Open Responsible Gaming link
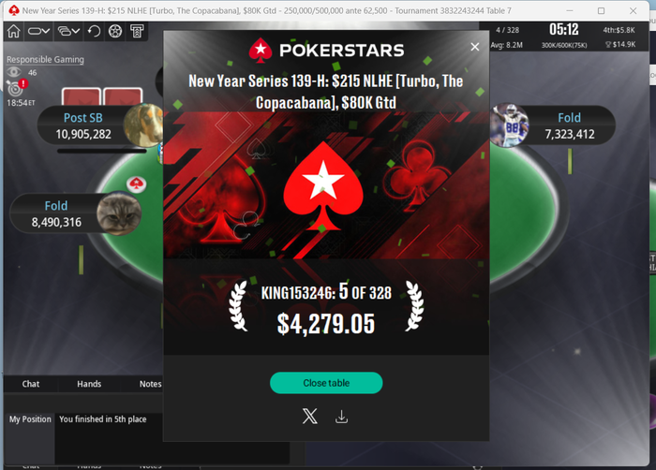 click(x=45, y=60)
